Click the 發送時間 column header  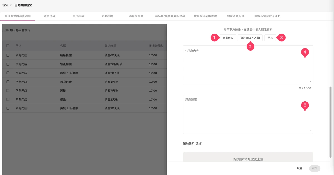click(x=110, y=46)
